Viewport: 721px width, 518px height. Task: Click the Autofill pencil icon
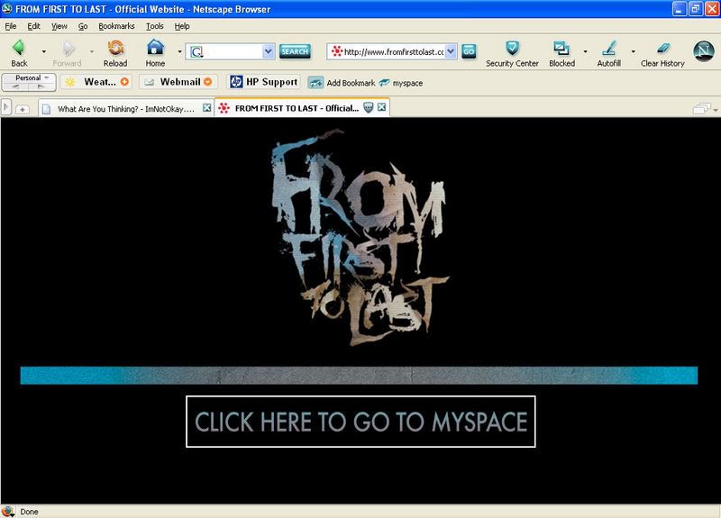[607, 50]
